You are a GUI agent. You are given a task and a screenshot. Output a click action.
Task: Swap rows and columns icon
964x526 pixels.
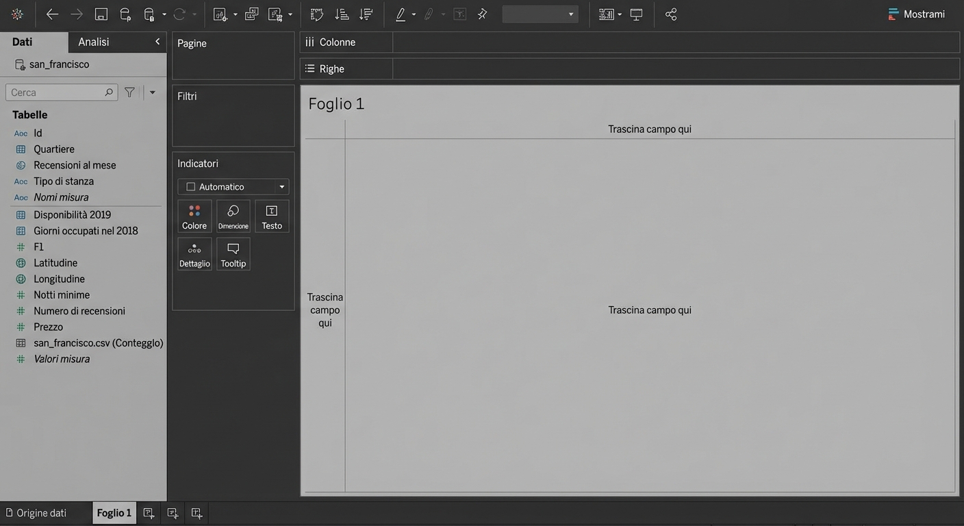click(x=316, y=14)
